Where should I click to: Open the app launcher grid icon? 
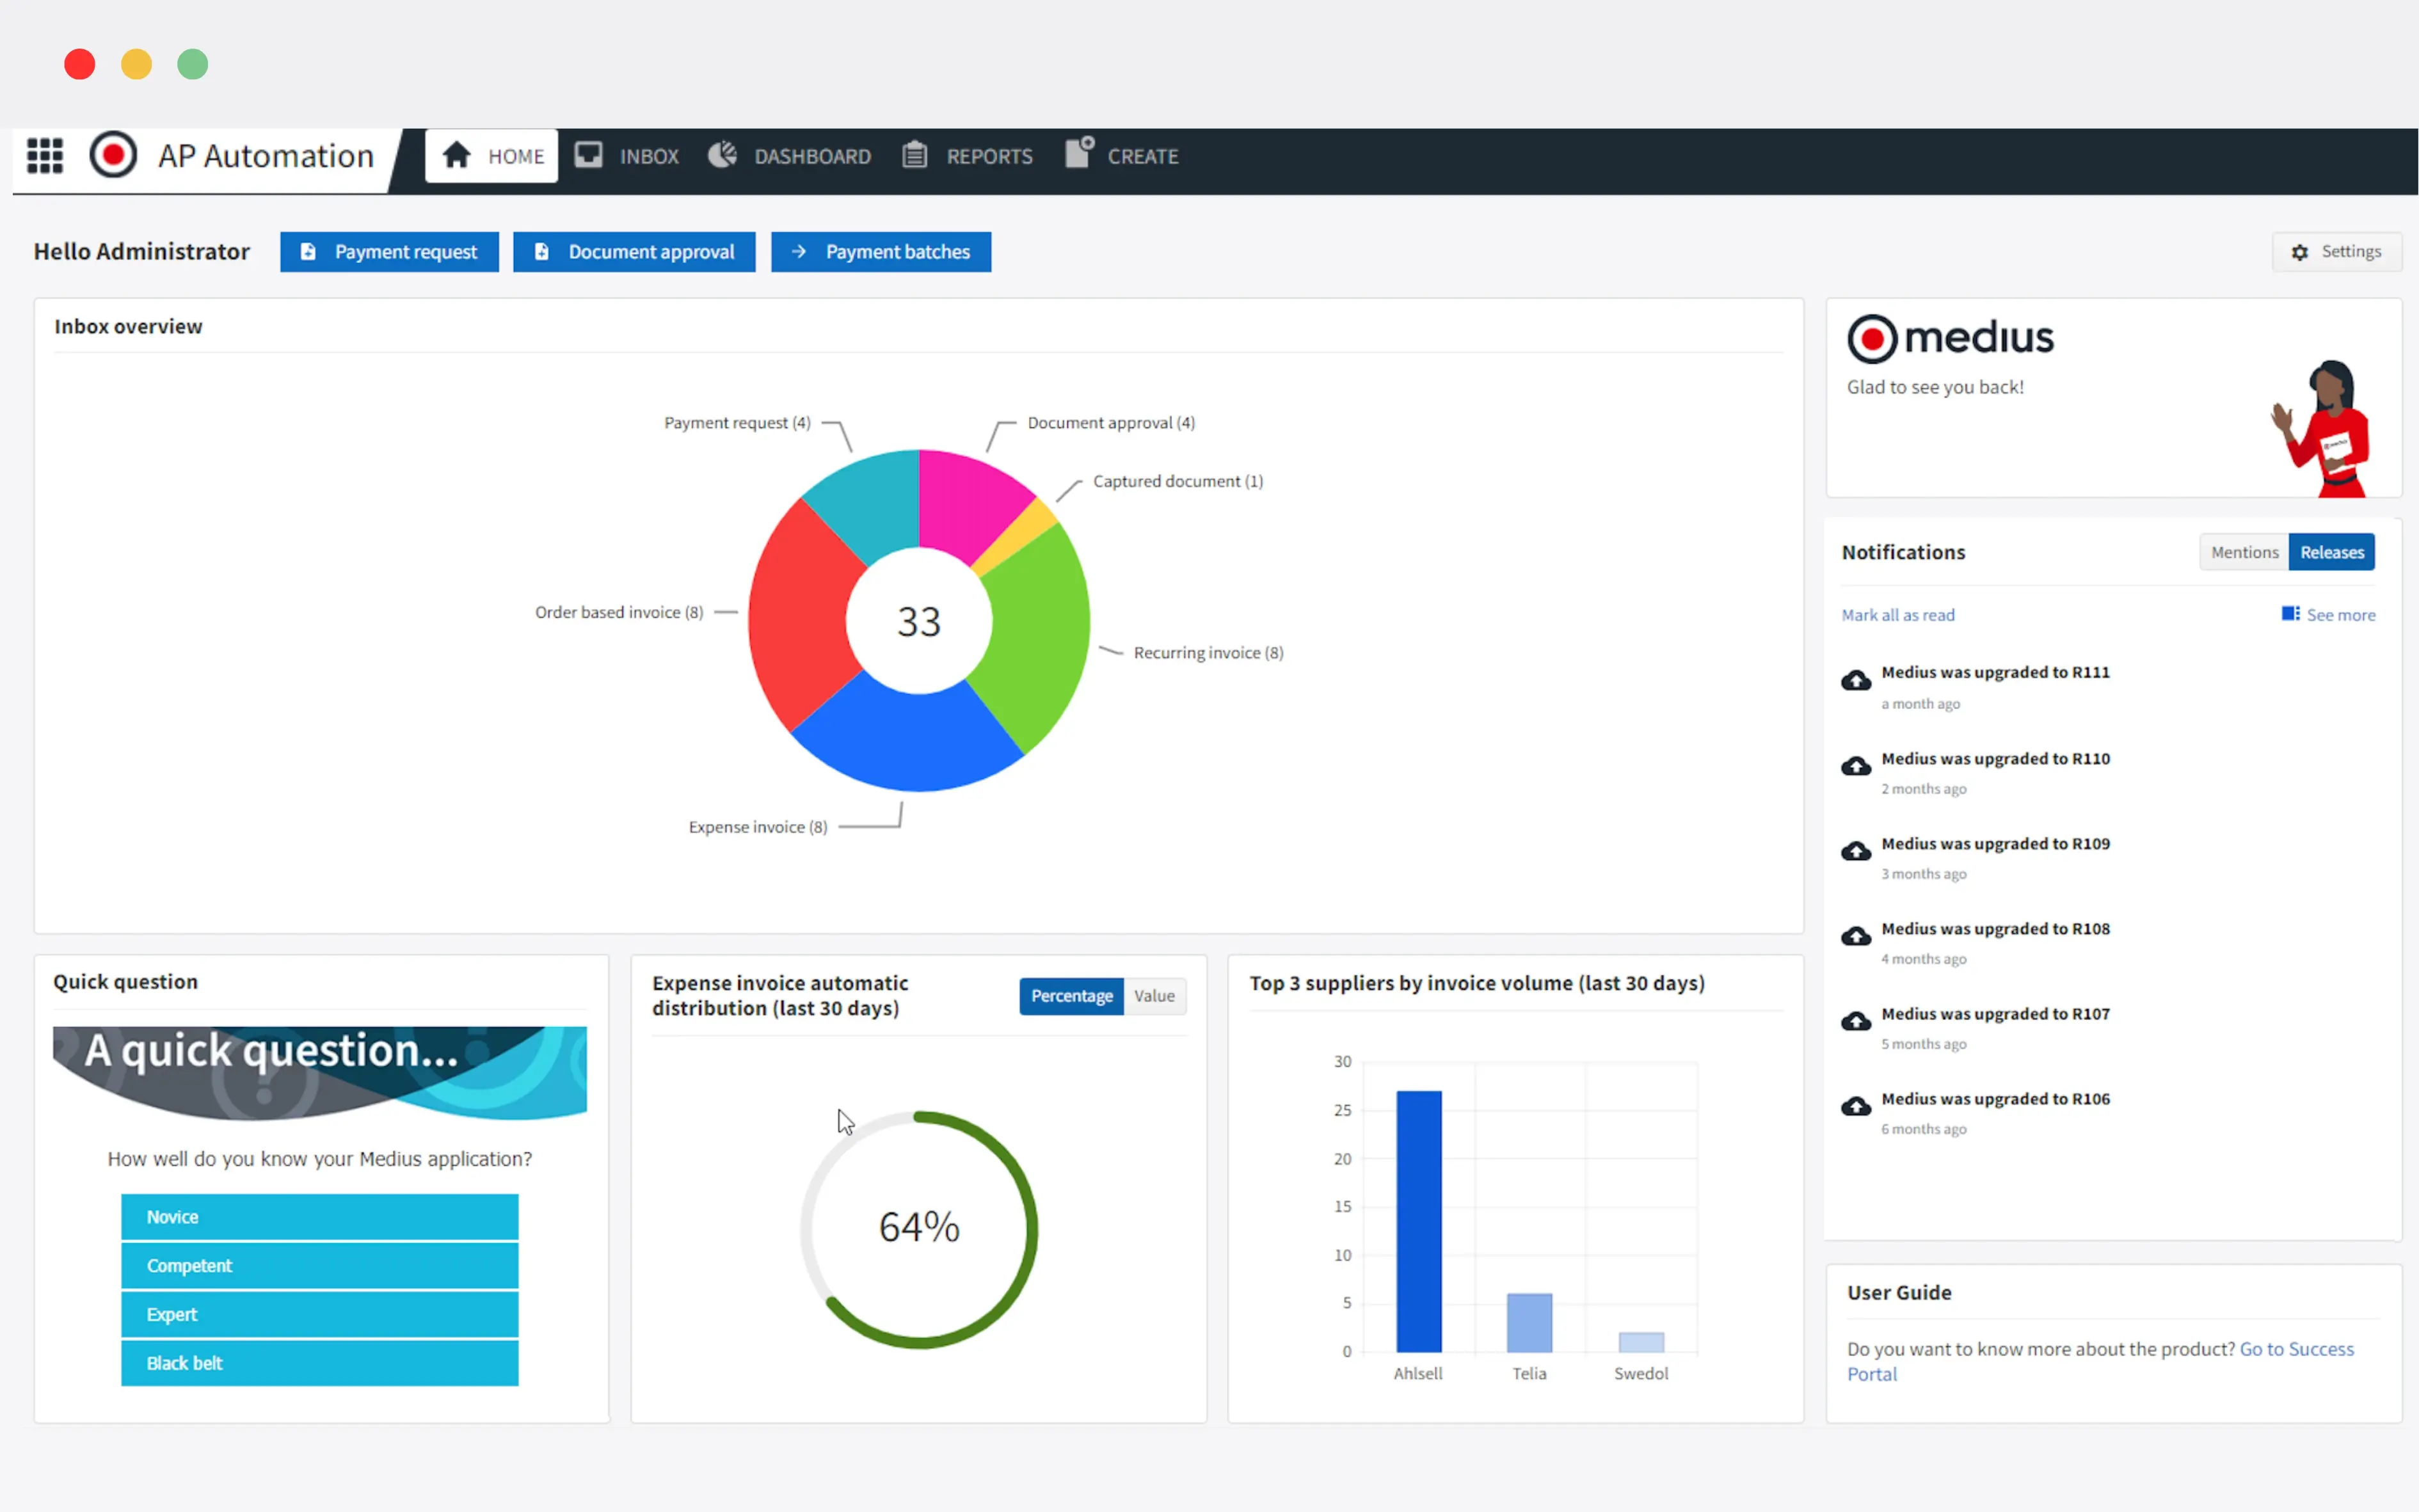[x=44, y=156]
